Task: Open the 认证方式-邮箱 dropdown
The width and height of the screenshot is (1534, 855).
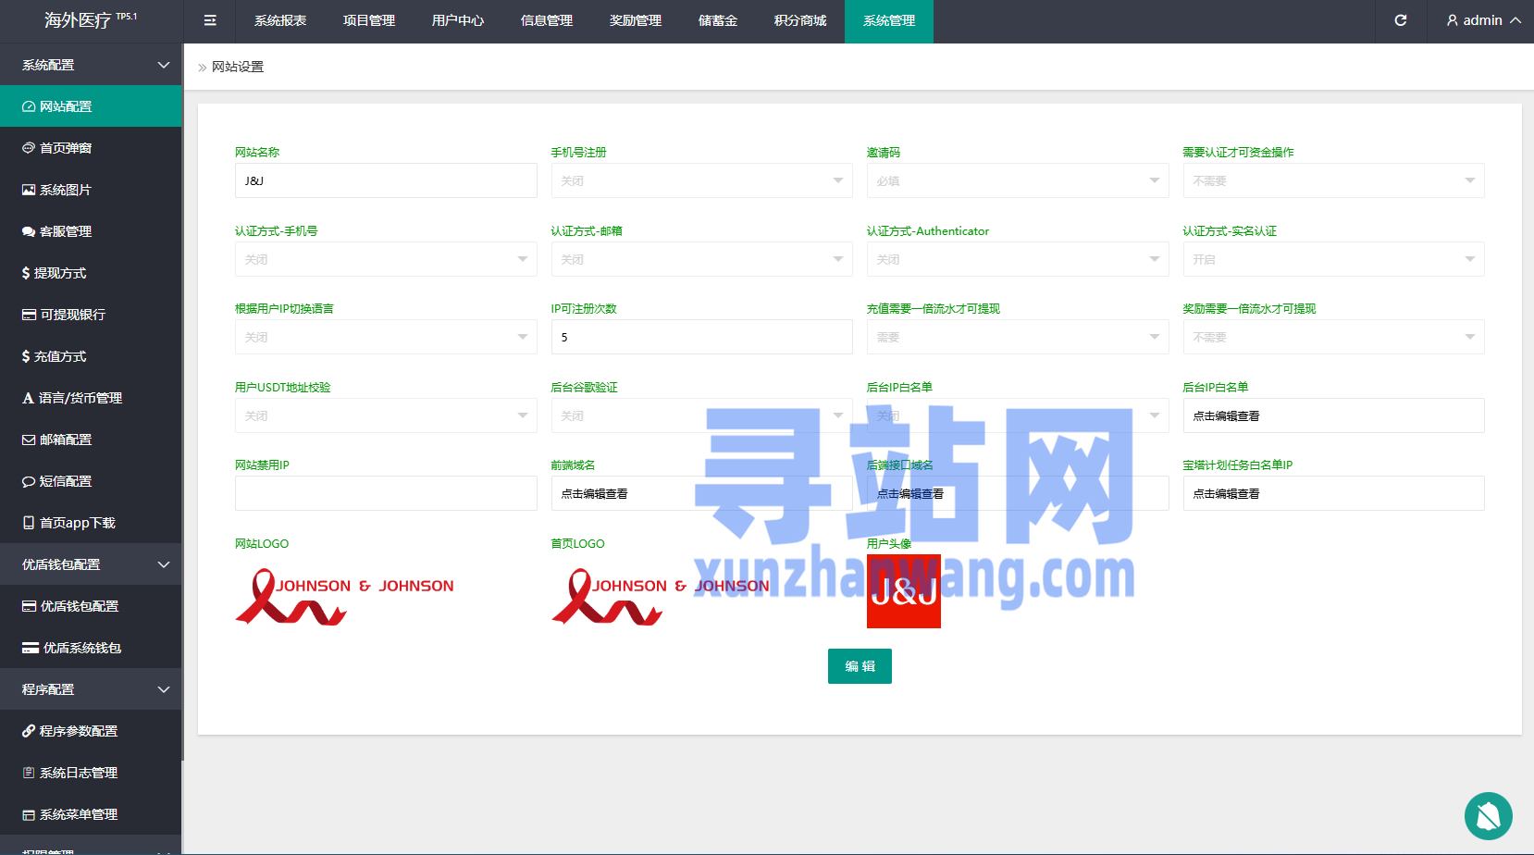Action: point(701,259)
